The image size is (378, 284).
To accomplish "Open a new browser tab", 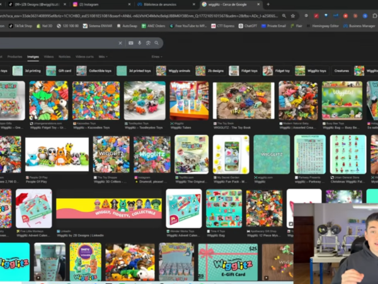I will pyautogui.click(x=268, y=4).
